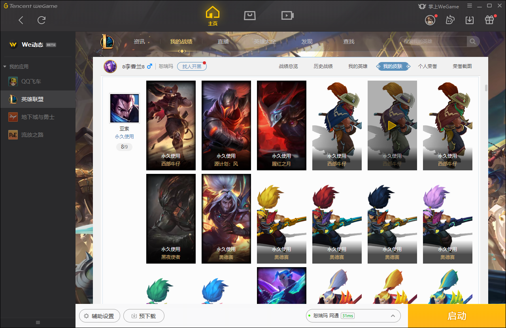Open the download manager icon
This screenshot has height=328, width=506.
point(470,20)
